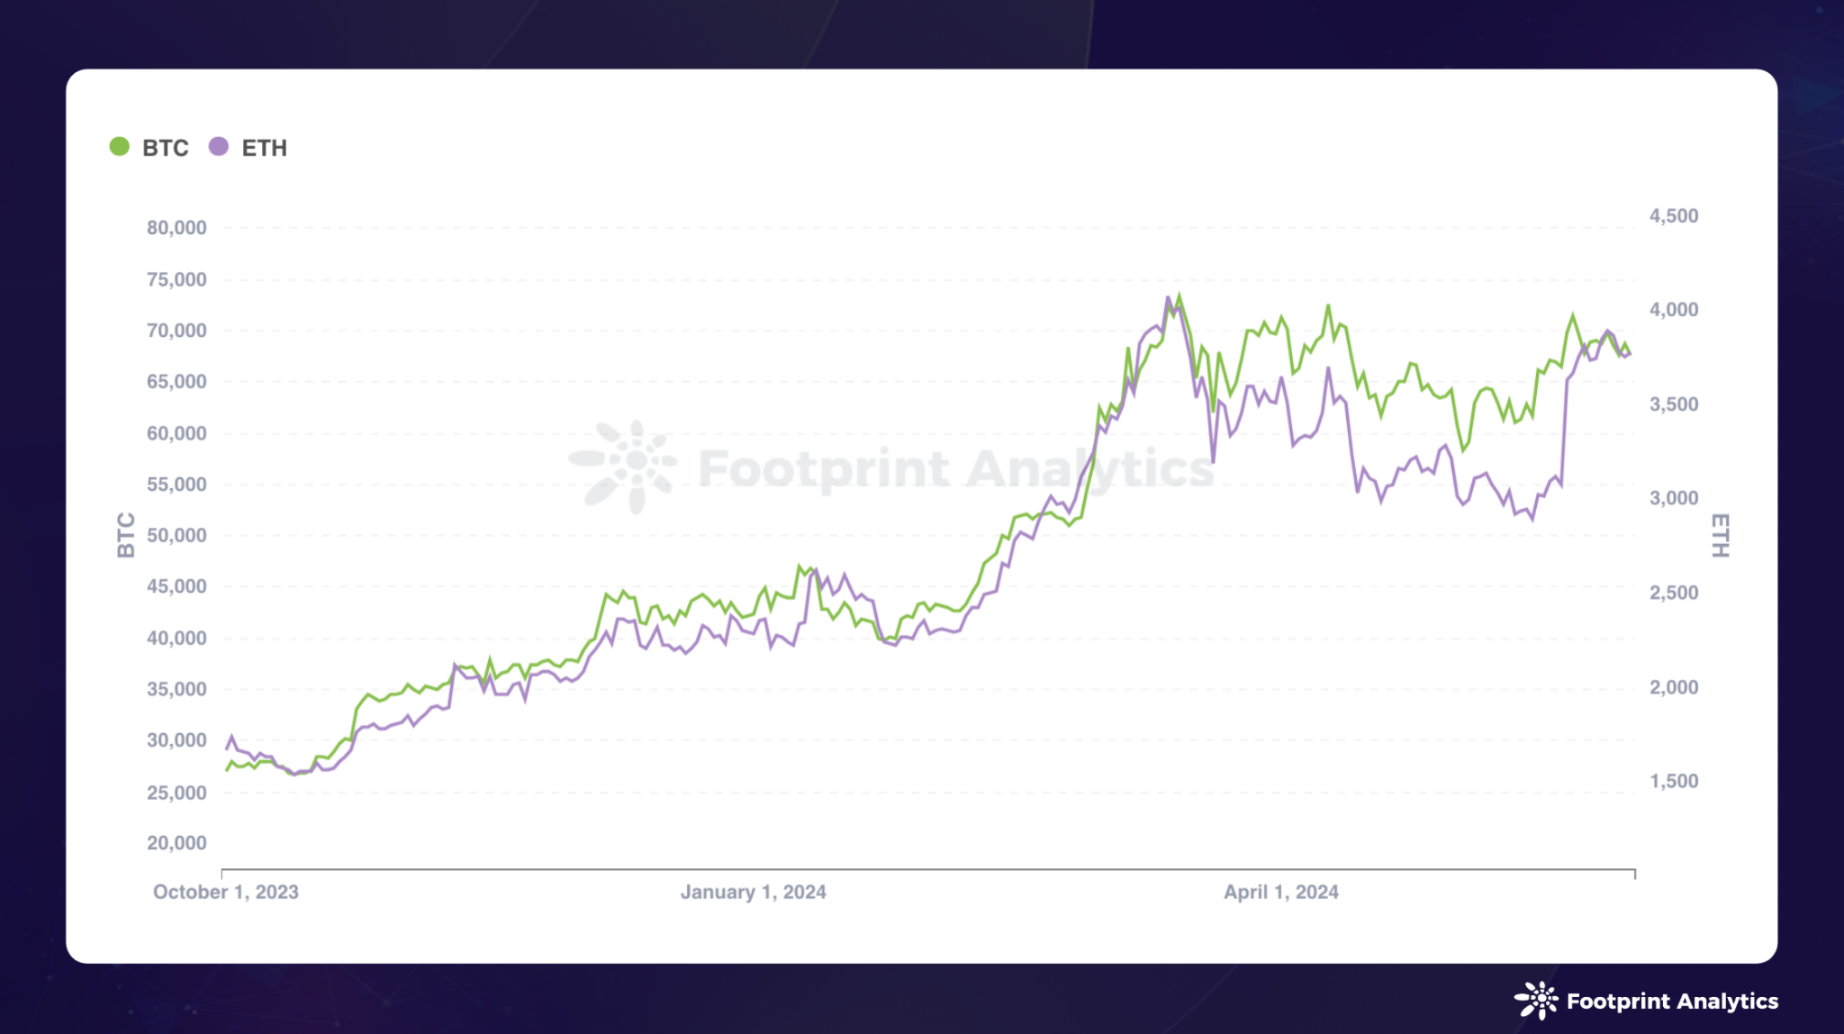Click the 80,000 tick on BTC axis
The image size is (1844, 1034).
pos(176,228)
